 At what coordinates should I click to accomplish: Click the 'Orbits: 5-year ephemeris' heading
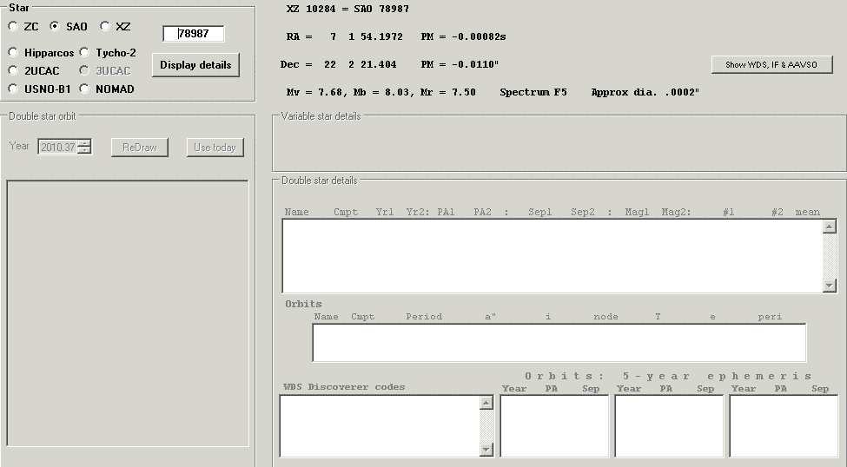point(668,376)
